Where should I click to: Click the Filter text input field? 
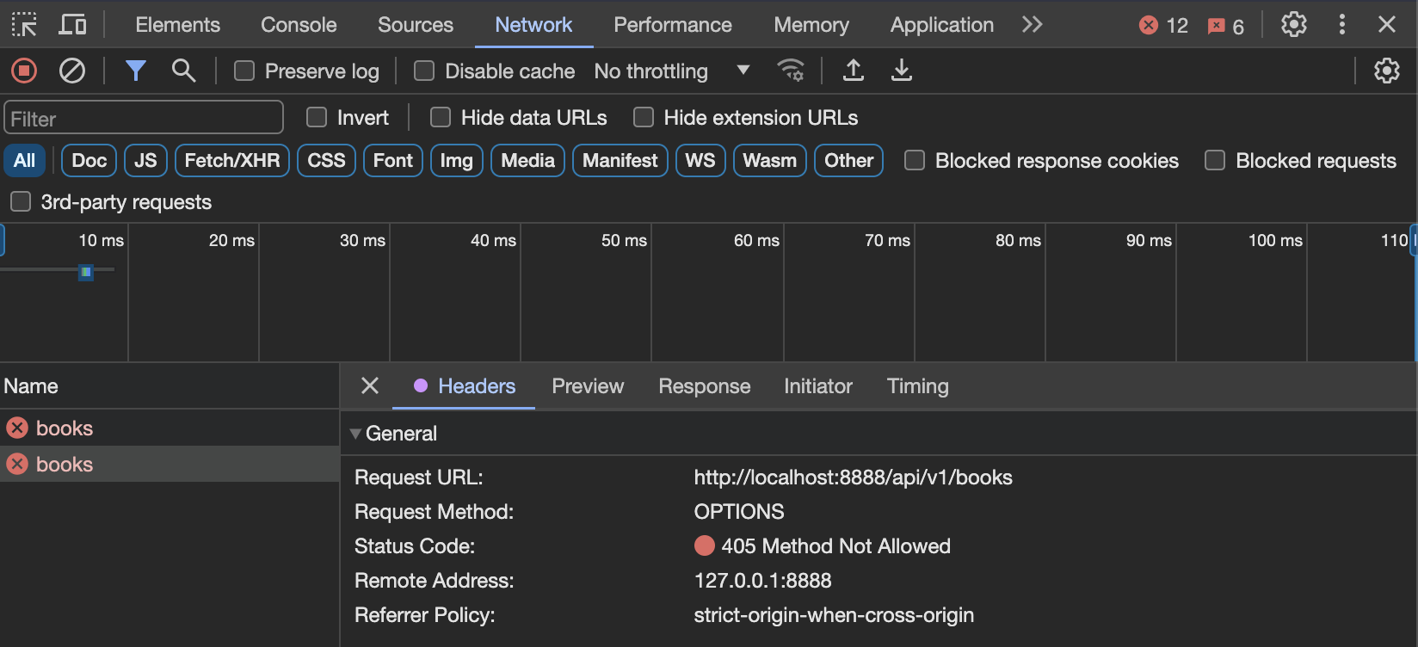[144, 119]
